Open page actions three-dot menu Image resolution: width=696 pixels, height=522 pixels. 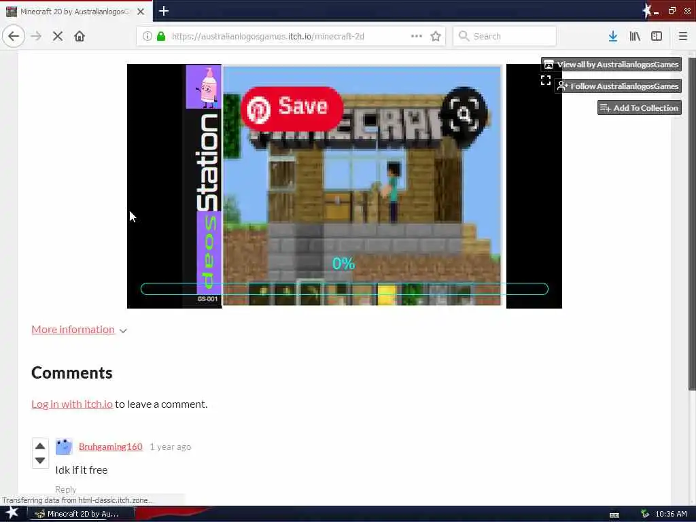click(x=417, y=36)
